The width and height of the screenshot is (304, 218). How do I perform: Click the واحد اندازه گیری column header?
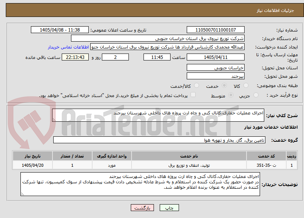coord(111,156)
